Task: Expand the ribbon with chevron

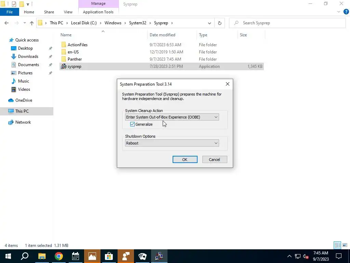Action: (x=339, y=12)
